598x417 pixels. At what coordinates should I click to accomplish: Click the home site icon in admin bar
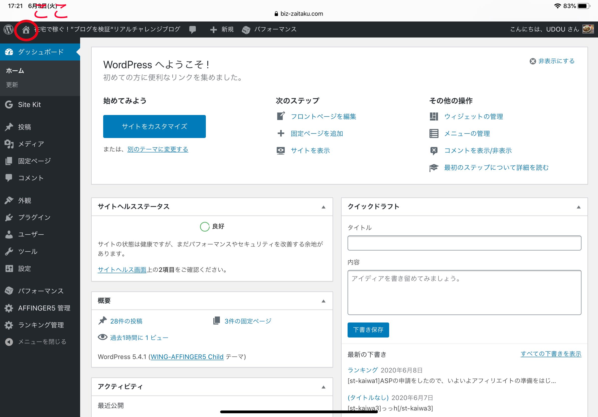tap(26, 30)
